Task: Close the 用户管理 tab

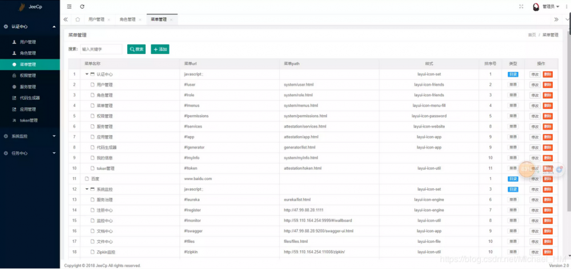Action: click(x=108, y=20)
